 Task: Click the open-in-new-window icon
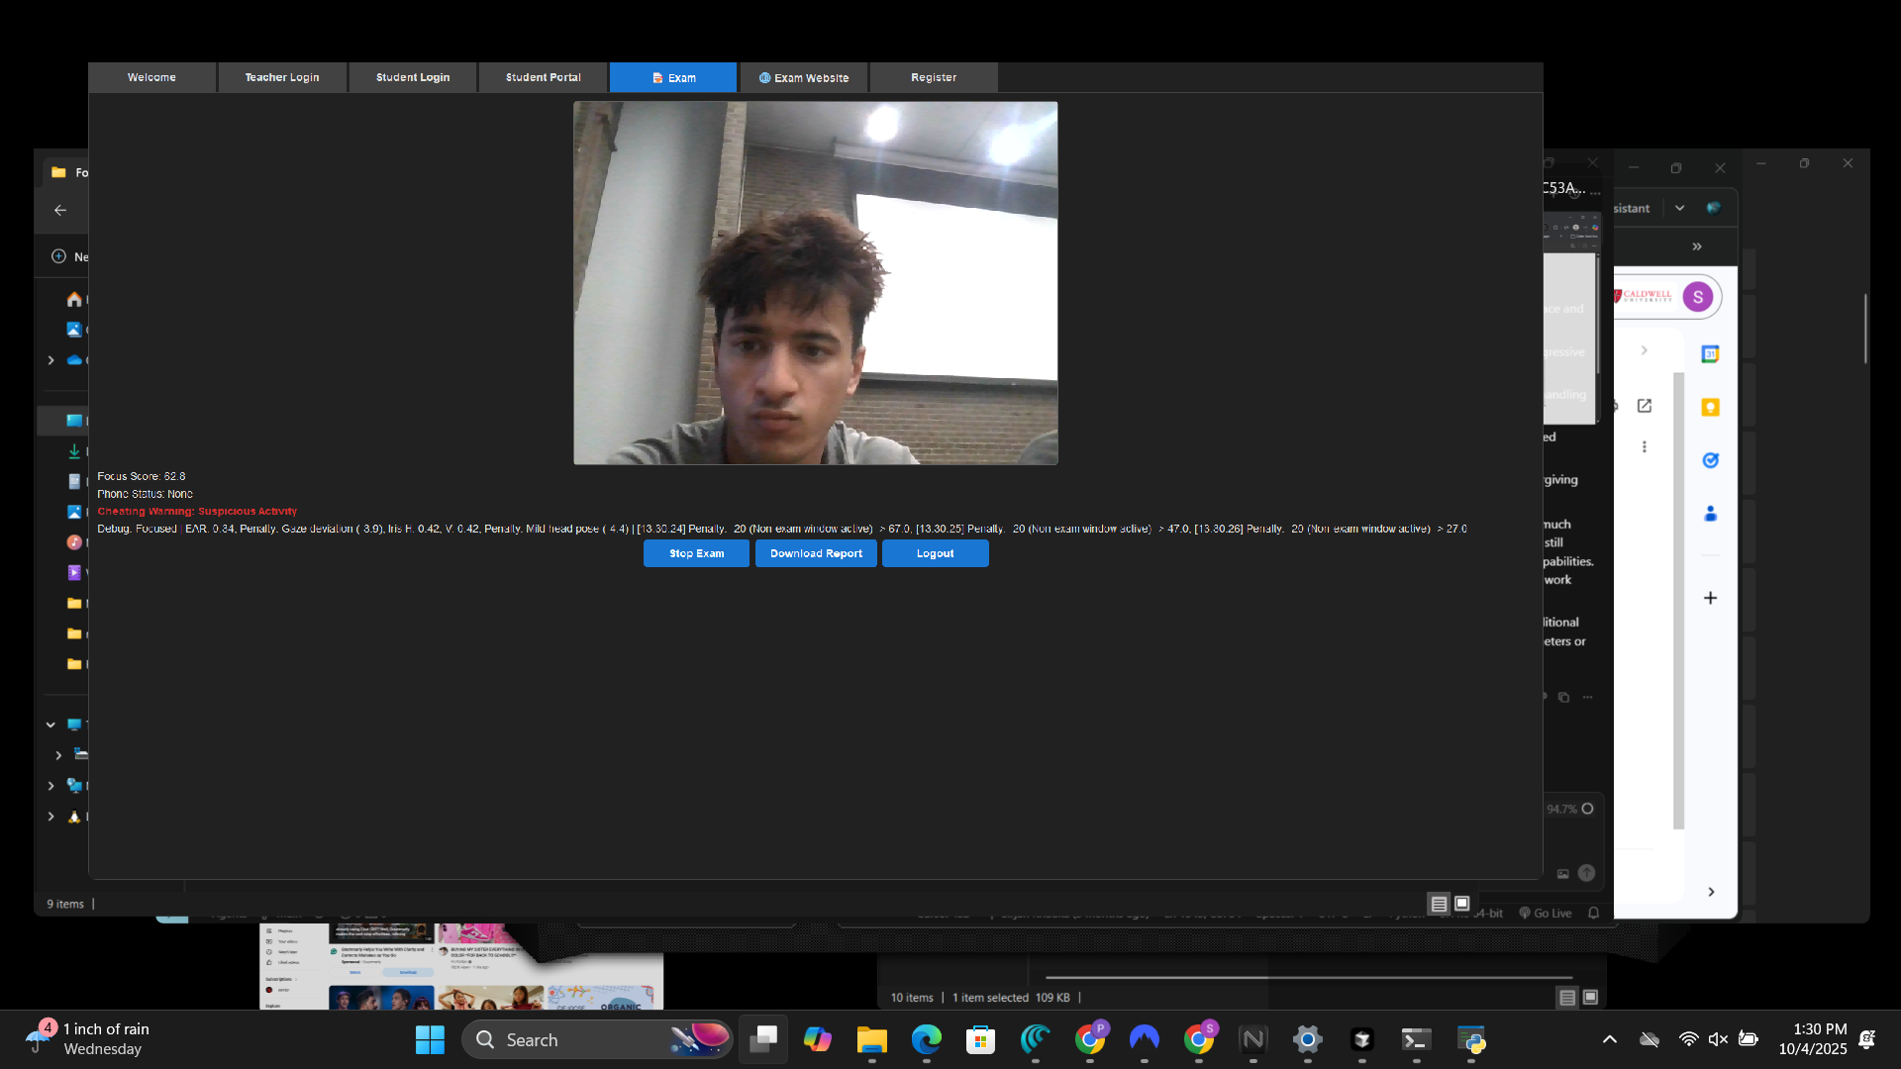pos(1645,406)
